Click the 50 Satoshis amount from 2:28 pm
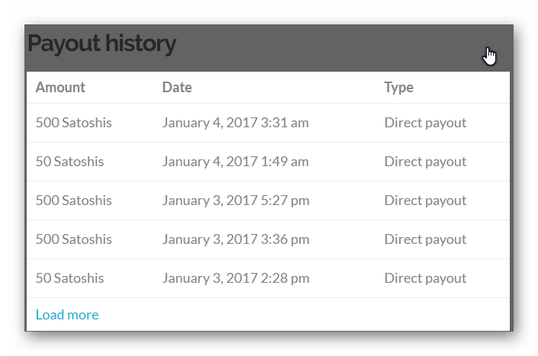Screen dimensions: 538x356 click(69, 278)
